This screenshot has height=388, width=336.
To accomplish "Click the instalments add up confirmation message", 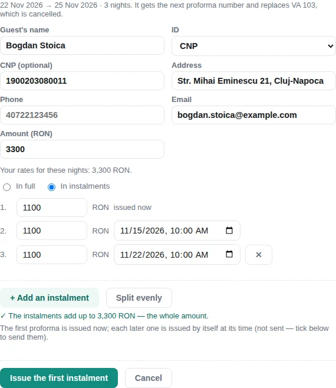I will [x=104, y=316].
